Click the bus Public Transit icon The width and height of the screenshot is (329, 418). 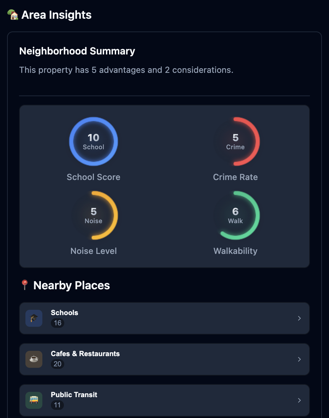pyautogui.click(x=34, y=400)
